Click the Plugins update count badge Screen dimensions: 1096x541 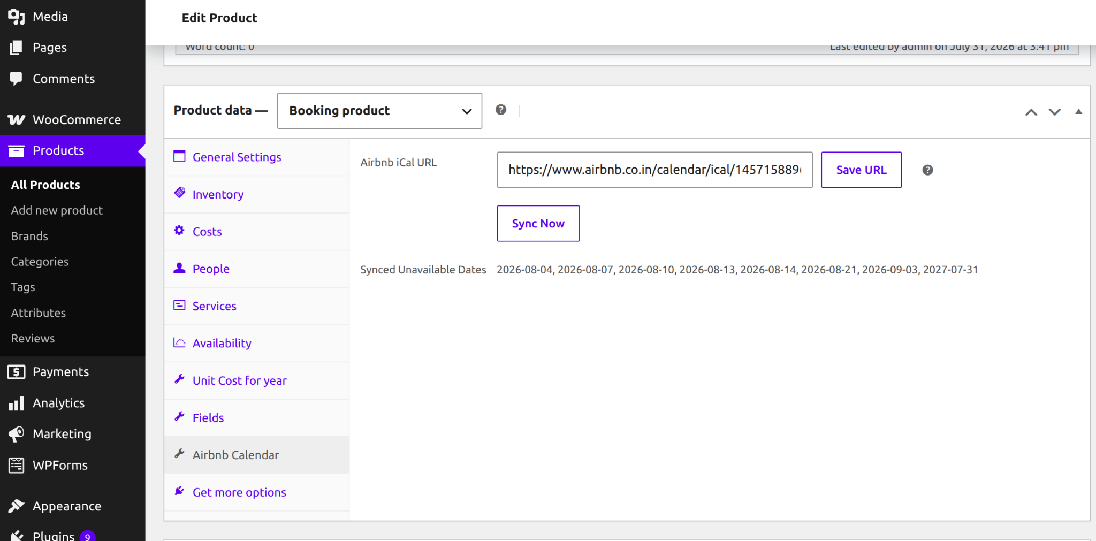tap(87, 536)
